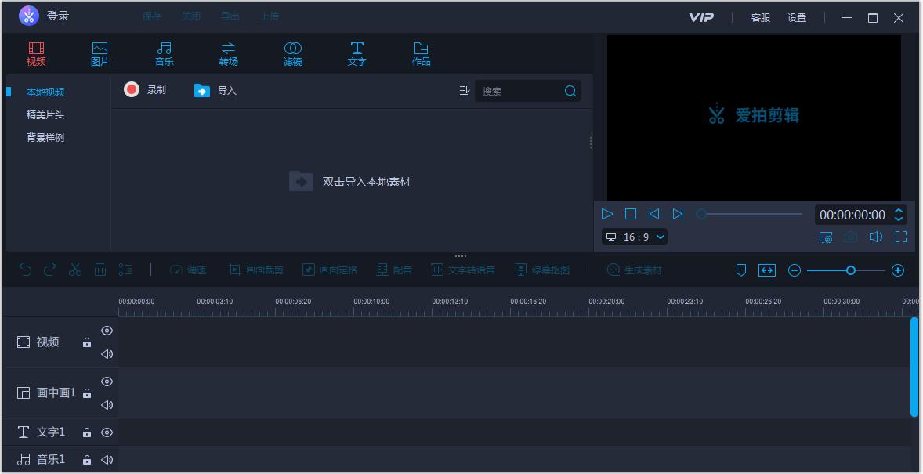This screenshot has height=474, width=923.
Task: Click the 导入 import button
Action: coord(216,90)
